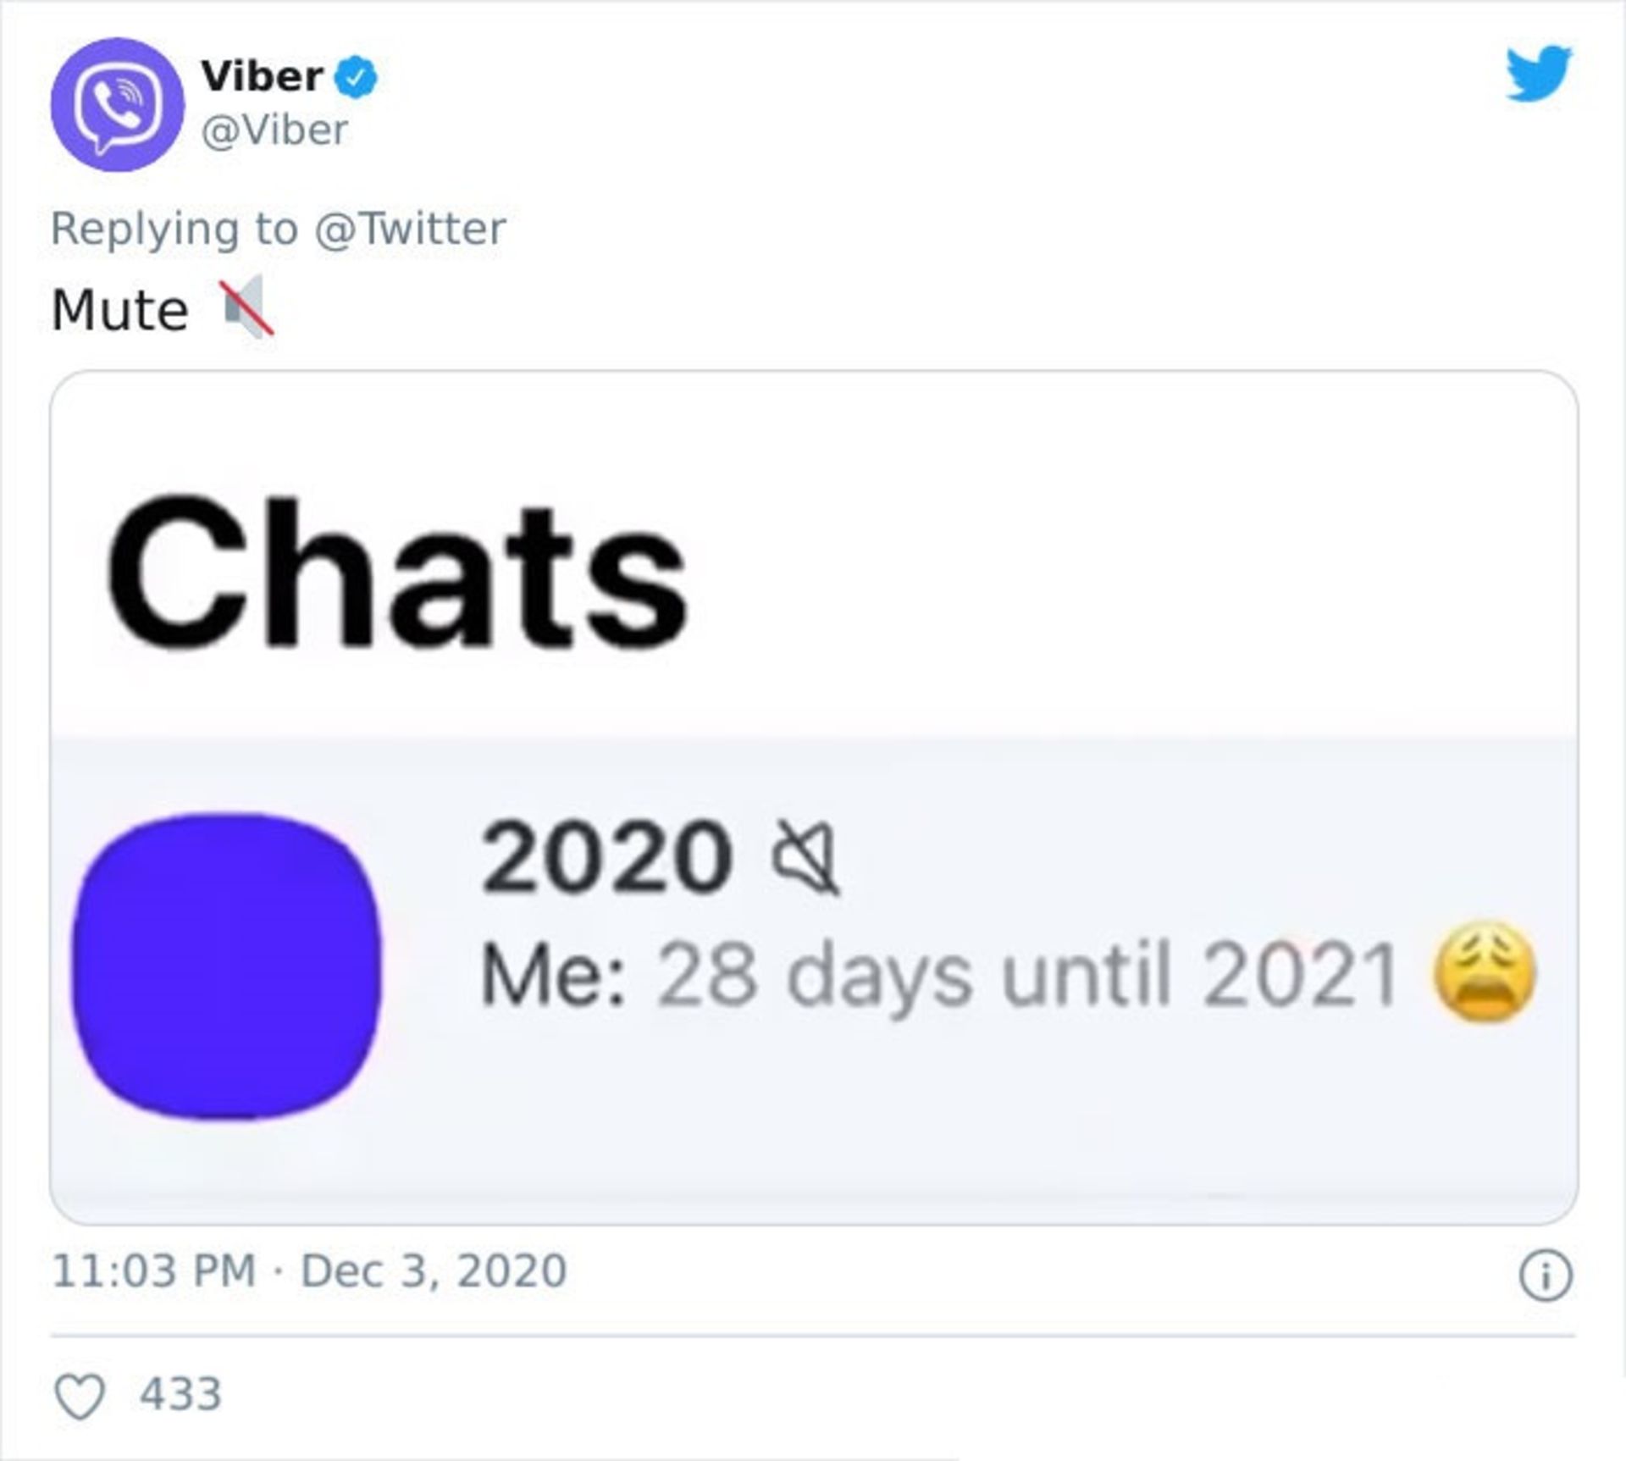The width and height of the screenshot is (1626, 1461).
Task: Like the tweet with heart icon
Action: click(x=80, y=1395)
